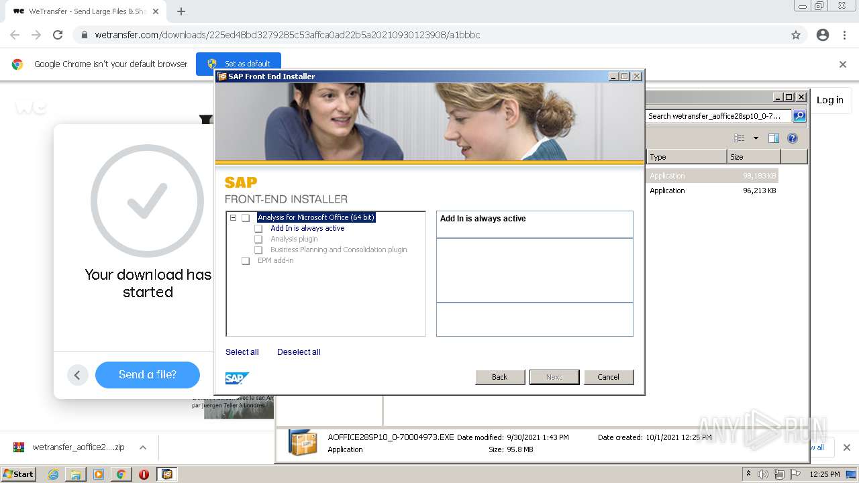Click the Deselect all link
The image size is (859, 483).
pos(299,352)
